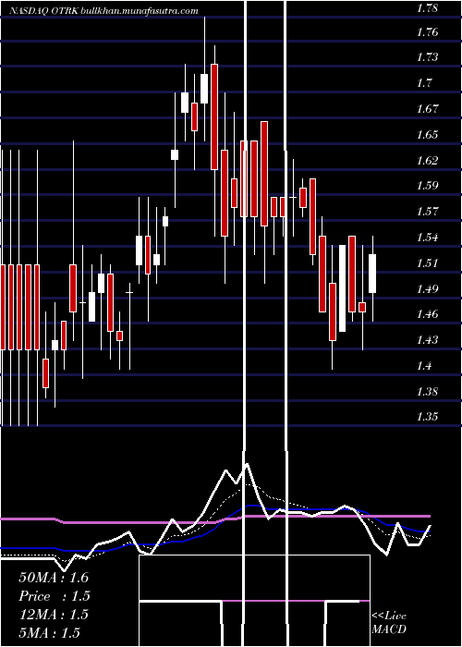The width and height of the screenshot is (462, 647).
Task: Click the 1.65 price axis label
Action: coord(427,135)
